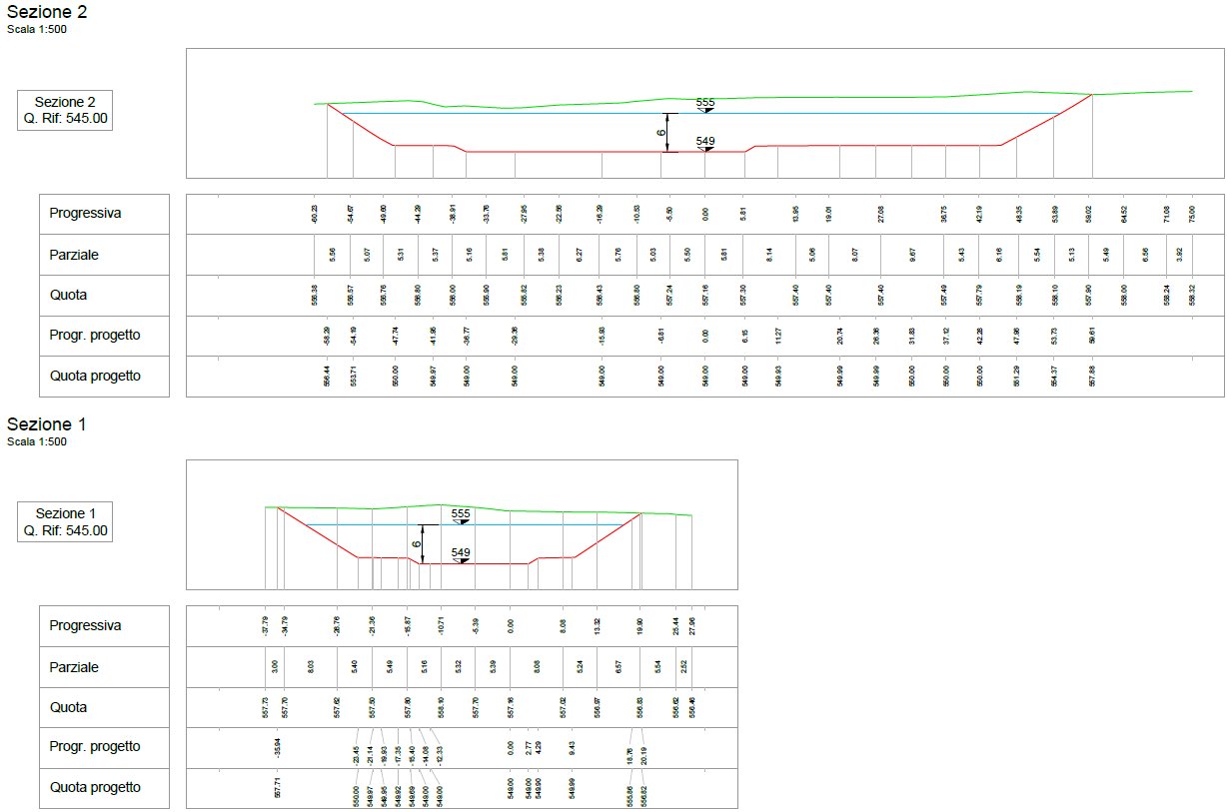Click the Quota row label in Sezione 2 table

coord(69,296)
